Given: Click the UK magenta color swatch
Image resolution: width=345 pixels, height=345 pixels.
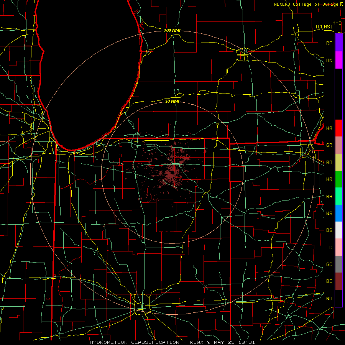Looking at the screenshot, I should click(x=338, y=60).
